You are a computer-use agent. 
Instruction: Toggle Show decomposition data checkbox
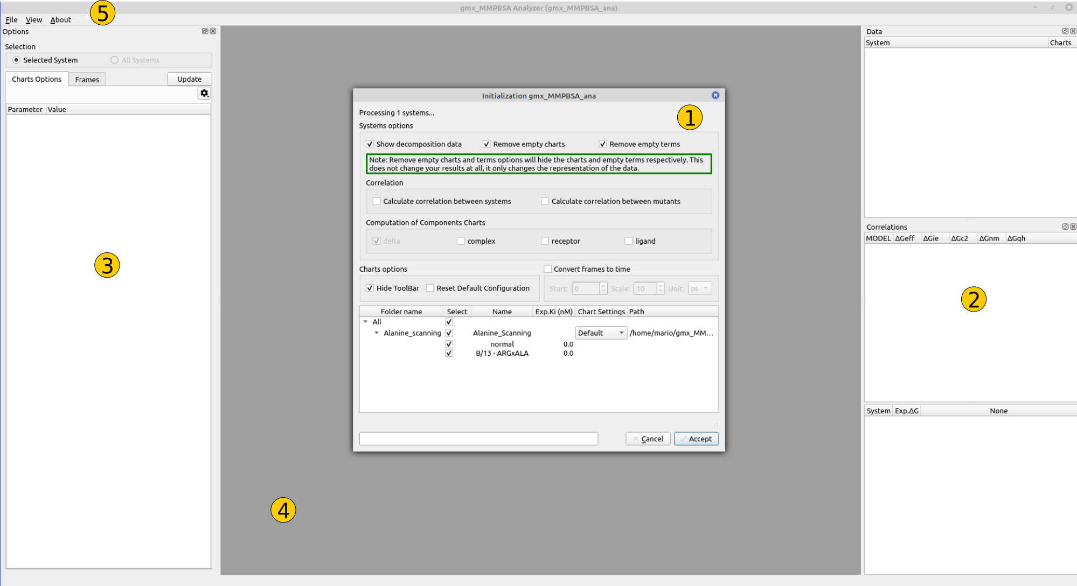370,144
